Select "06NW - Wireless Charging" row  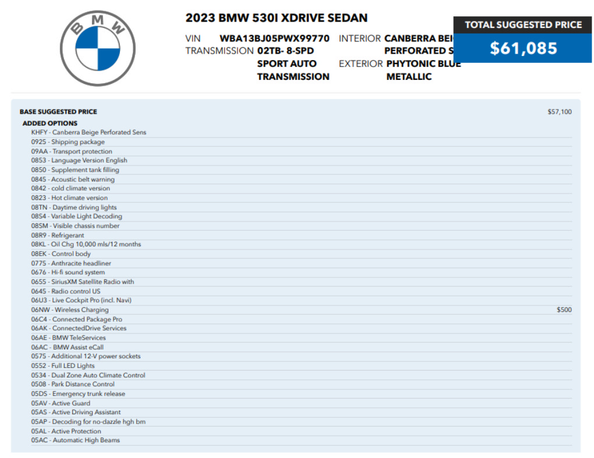(302, 310)
